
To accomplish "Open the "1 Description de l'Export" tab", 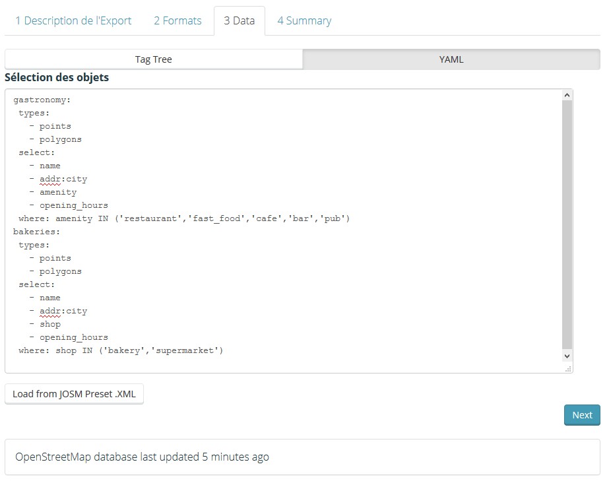I will (73, 20).
